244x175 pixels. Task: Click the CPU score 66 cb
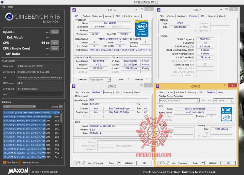coord(45,43)
